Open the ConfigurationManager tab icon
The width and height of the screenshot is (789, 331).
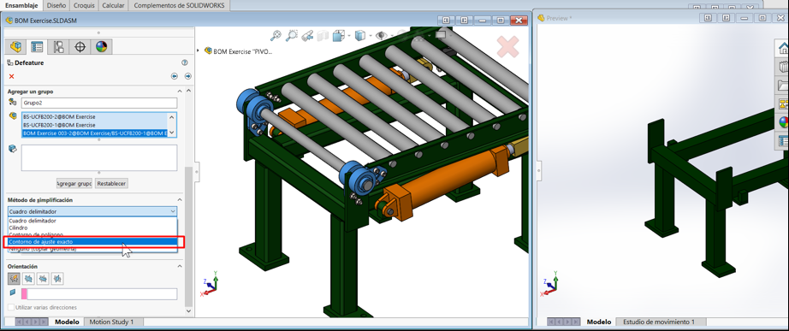click(58, 47)
